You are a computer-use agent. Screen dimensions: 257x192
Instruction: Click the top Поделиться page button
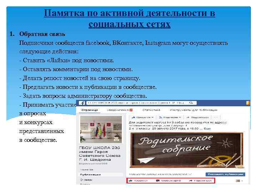pos(197,117)
